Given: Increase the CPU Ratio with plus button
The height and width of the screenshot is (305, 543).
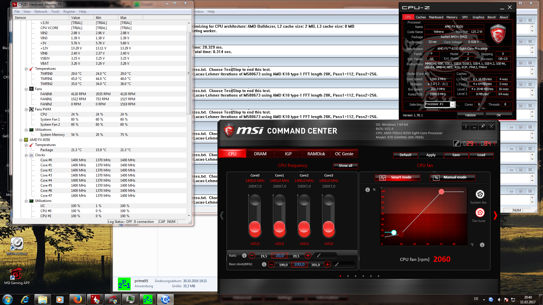Looking at the screenshot, I should [308, 256].
